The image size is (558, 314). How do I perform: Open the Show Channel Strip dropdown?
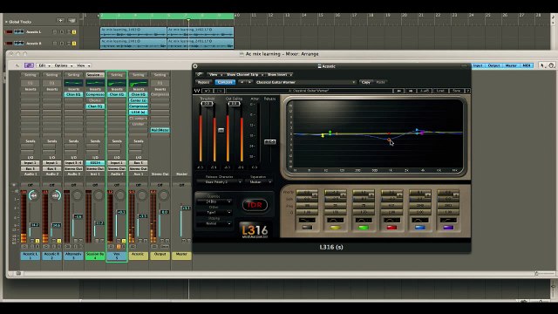[x=245, y=74]
